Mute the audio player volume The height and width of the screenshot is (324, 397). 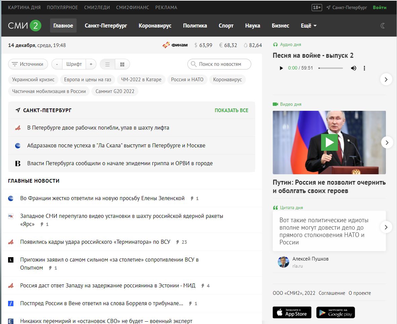[354, 68]
